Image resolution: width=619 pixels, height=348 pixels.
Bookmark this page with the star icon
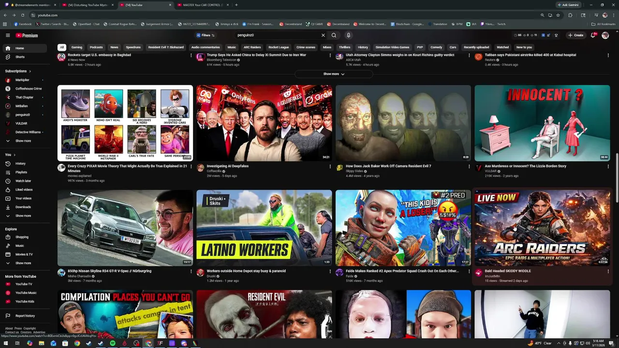tap(558, 15)
